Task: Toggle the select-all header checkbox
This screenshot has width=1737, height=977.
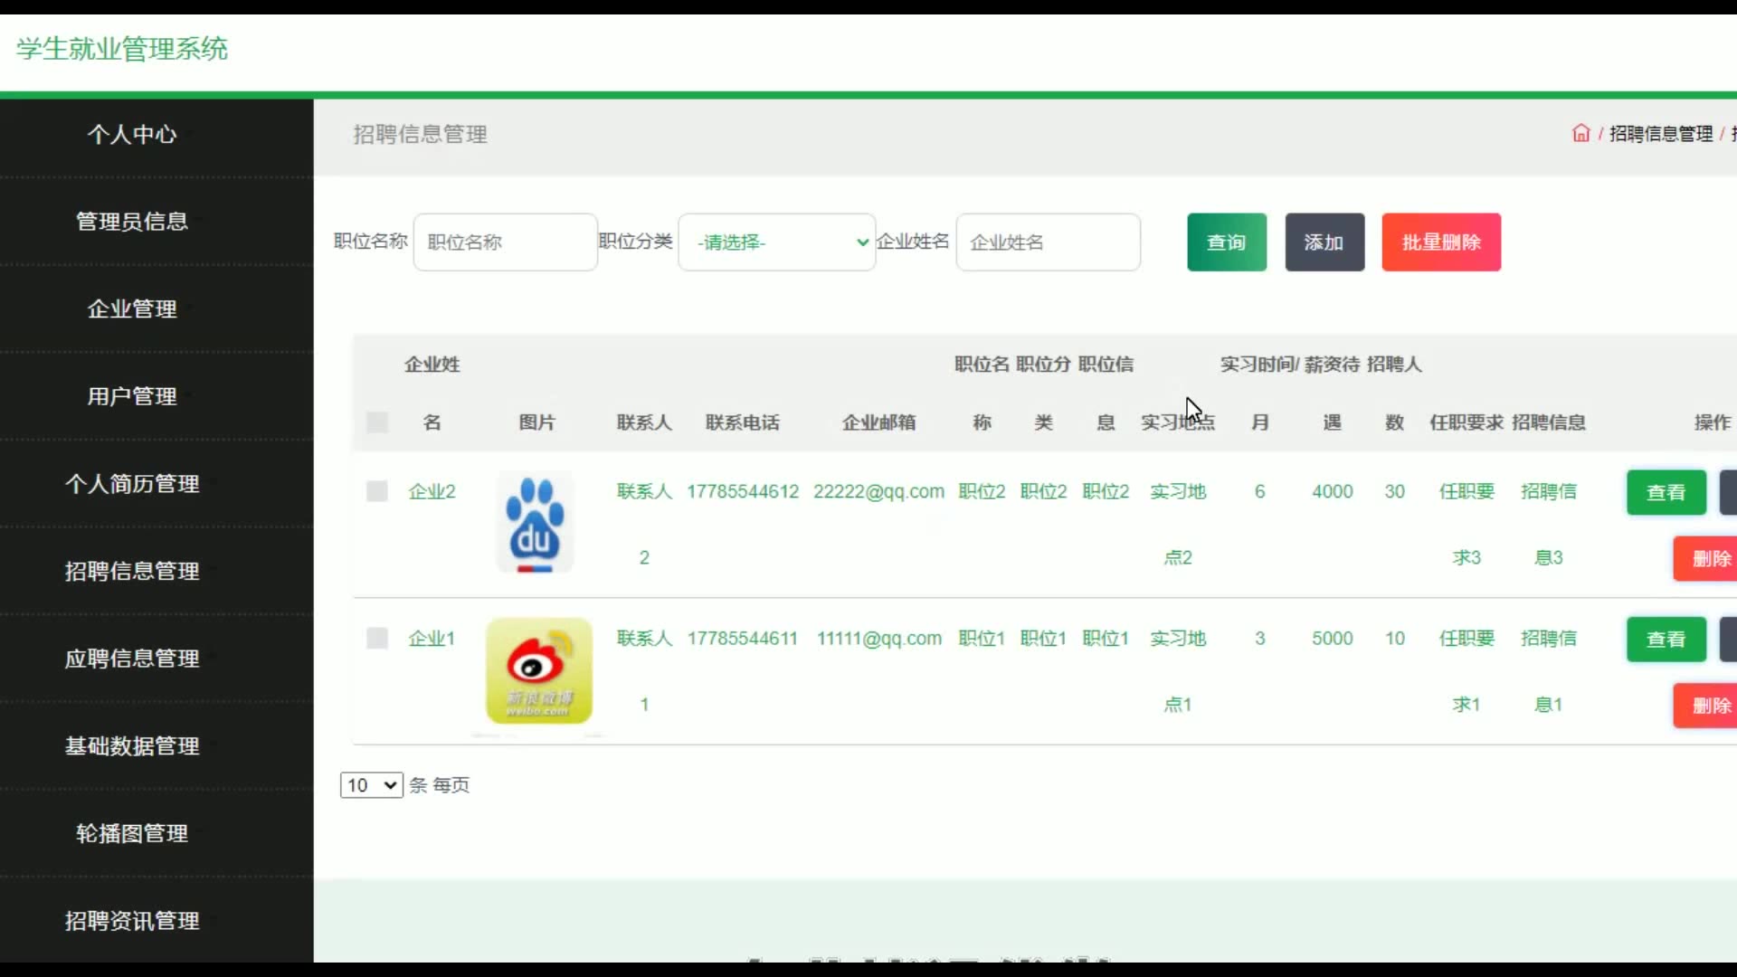Action: click(377, 422)
